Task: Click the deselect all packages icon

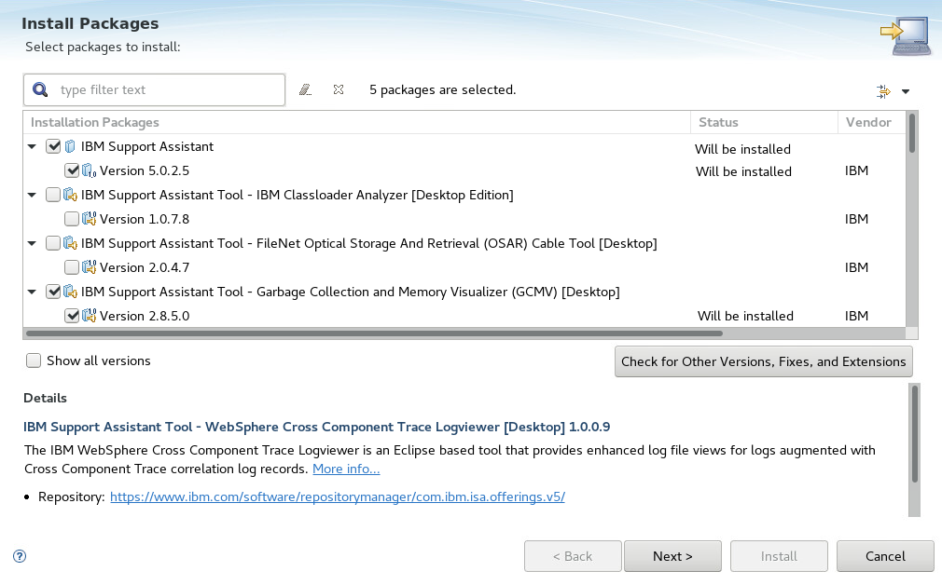Action: tap(339, 89)
